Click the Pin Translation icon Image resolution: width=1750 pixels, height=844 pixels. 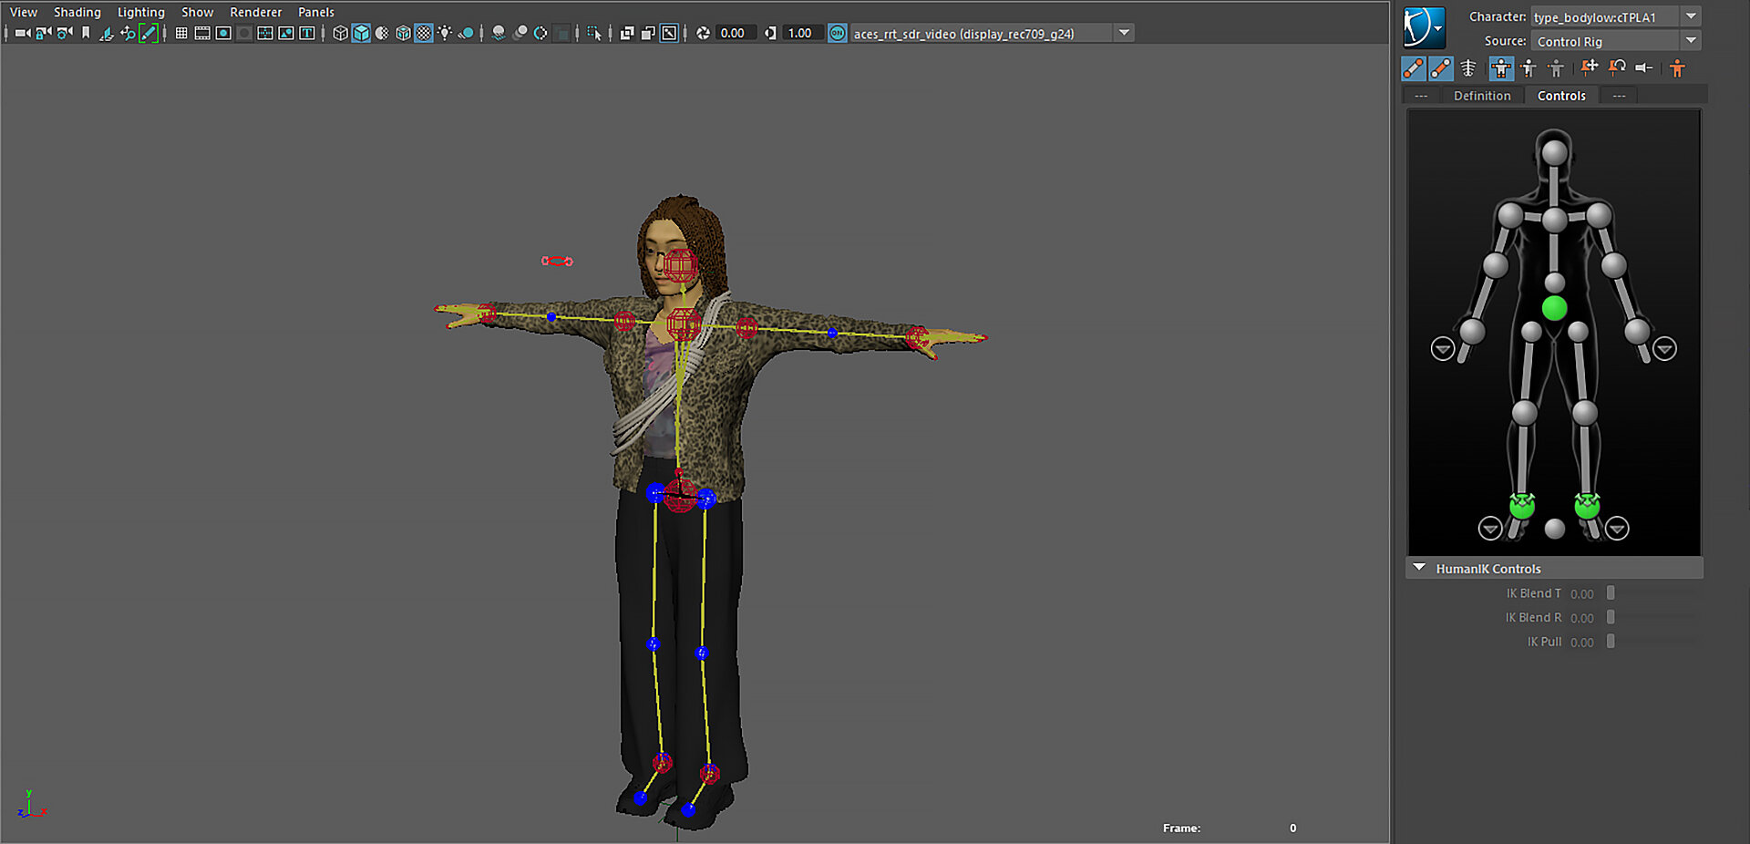1589,68
